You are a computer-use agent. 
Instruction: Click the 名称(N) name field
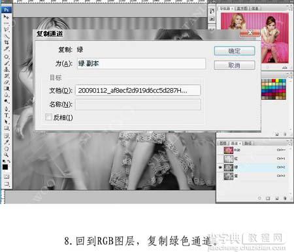pos(138,104)
